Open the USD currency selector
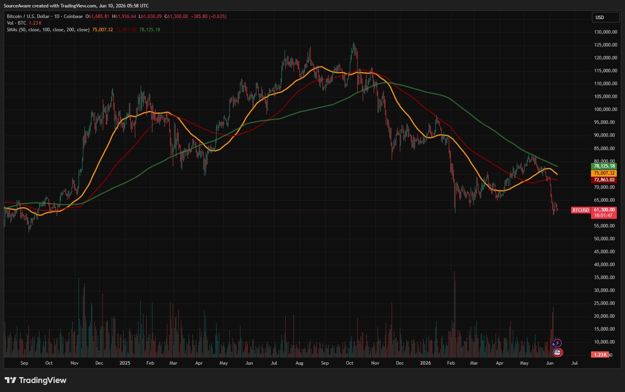The image size is (625, 392). [x=605, y=17]
